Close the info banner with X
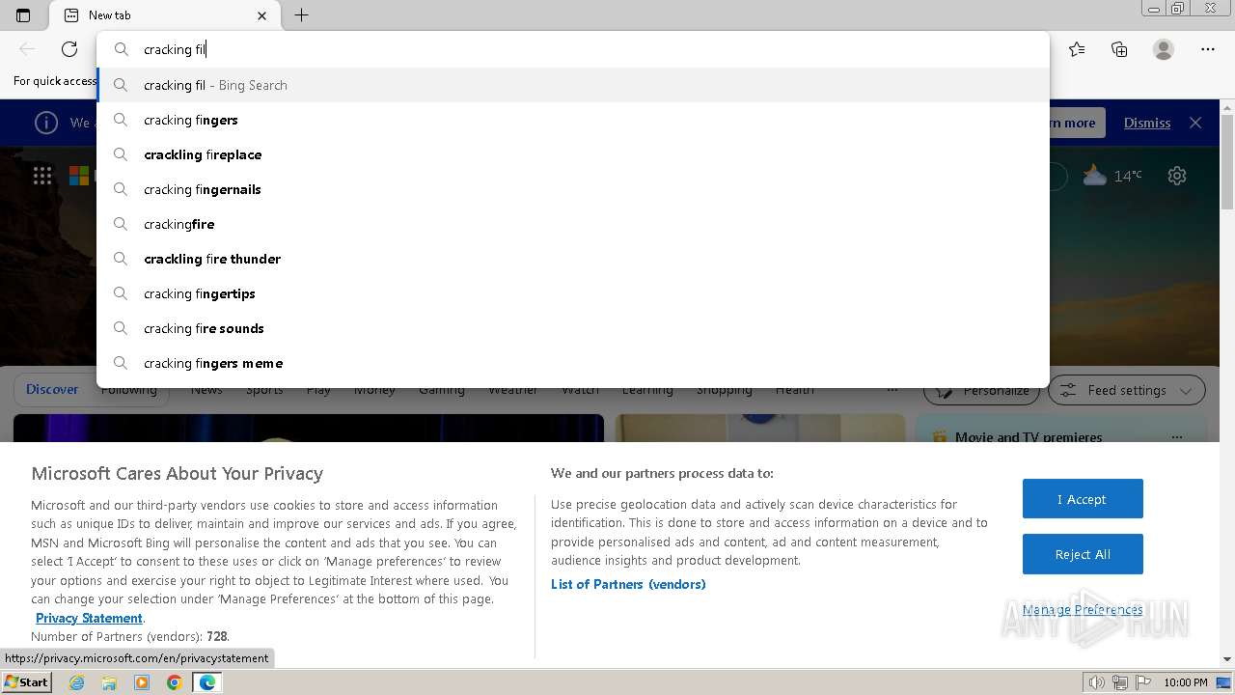 pyautogui.click(x=1195, y=123)
